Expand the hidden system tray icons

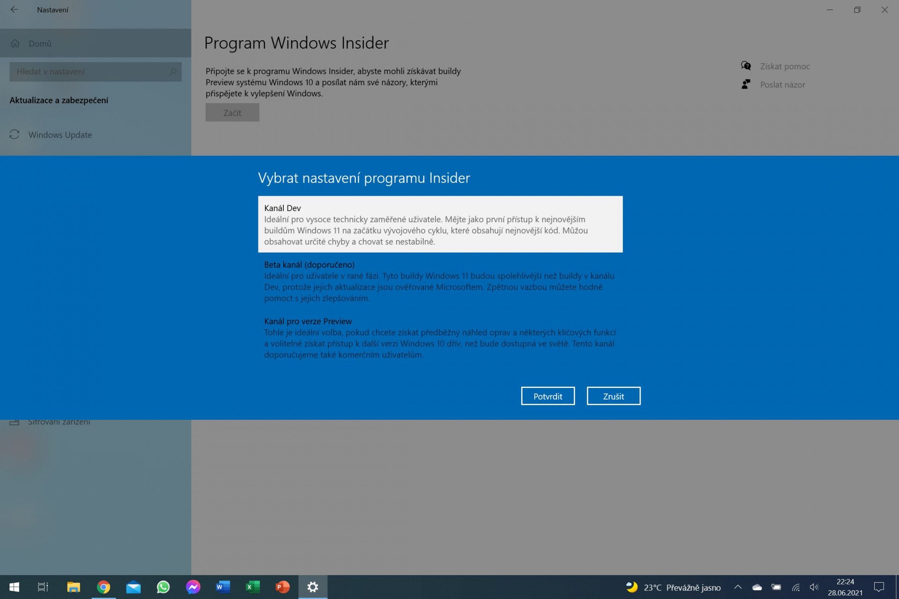(738, 587)
